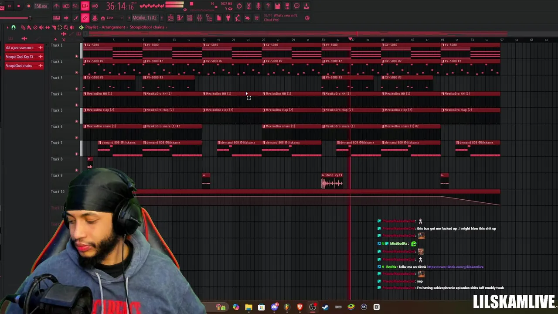The height and width of the screenshot is (314, 558).
Task: Open the undo history icon
Action: tap(239, 6)
